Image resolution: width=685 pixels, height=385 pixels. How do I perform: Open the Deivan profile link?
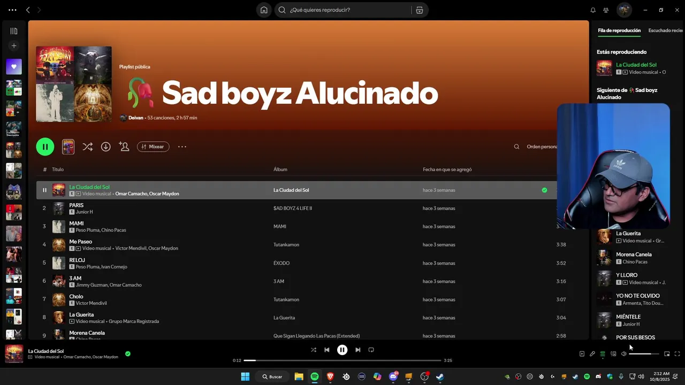(136, 118)
